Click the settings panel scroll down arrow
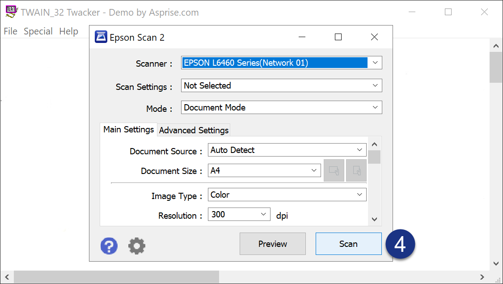The image size is (503, 284). point(374,219)
